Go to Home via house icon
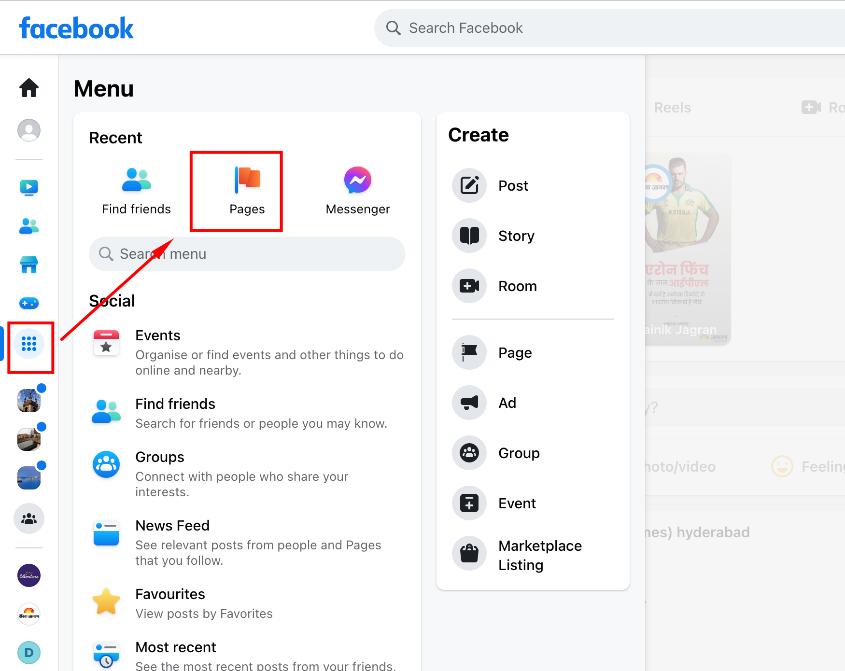The width and height of the screenshot is (845, 671). tap(29, 88)
